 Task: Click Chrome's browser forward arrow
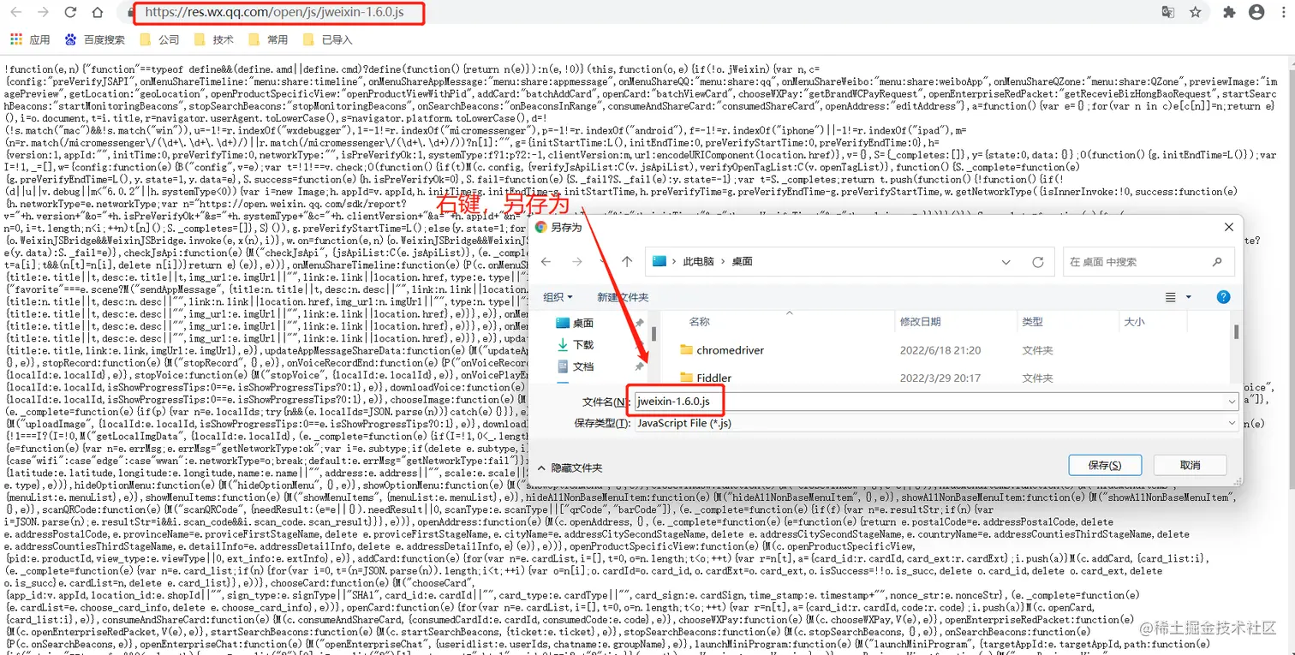point(43,13)
